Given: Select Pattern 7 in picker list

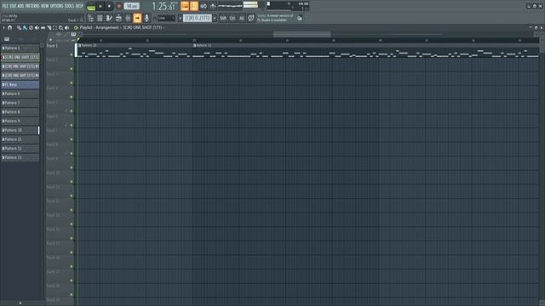Looking at the screenshot, I should coord(20,103).
